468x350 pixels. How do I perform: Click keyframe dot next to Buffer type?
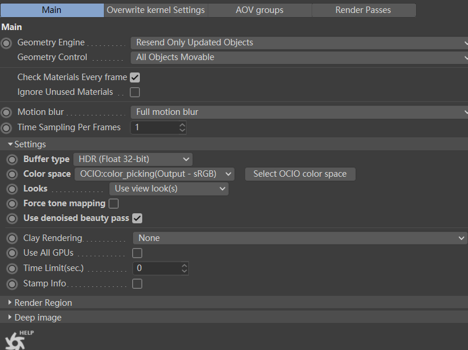[x=12, y=160]
